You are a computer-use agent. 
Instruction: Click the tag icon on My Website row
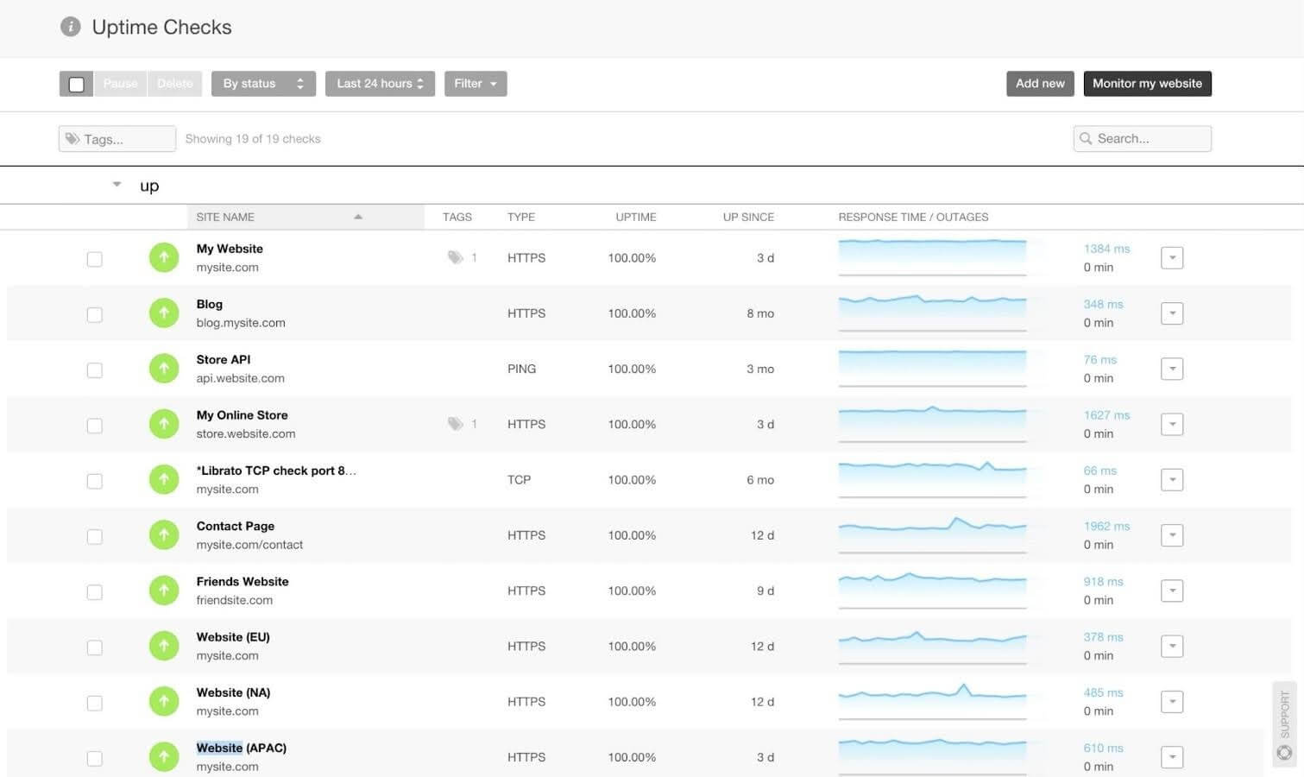(456, 257)
